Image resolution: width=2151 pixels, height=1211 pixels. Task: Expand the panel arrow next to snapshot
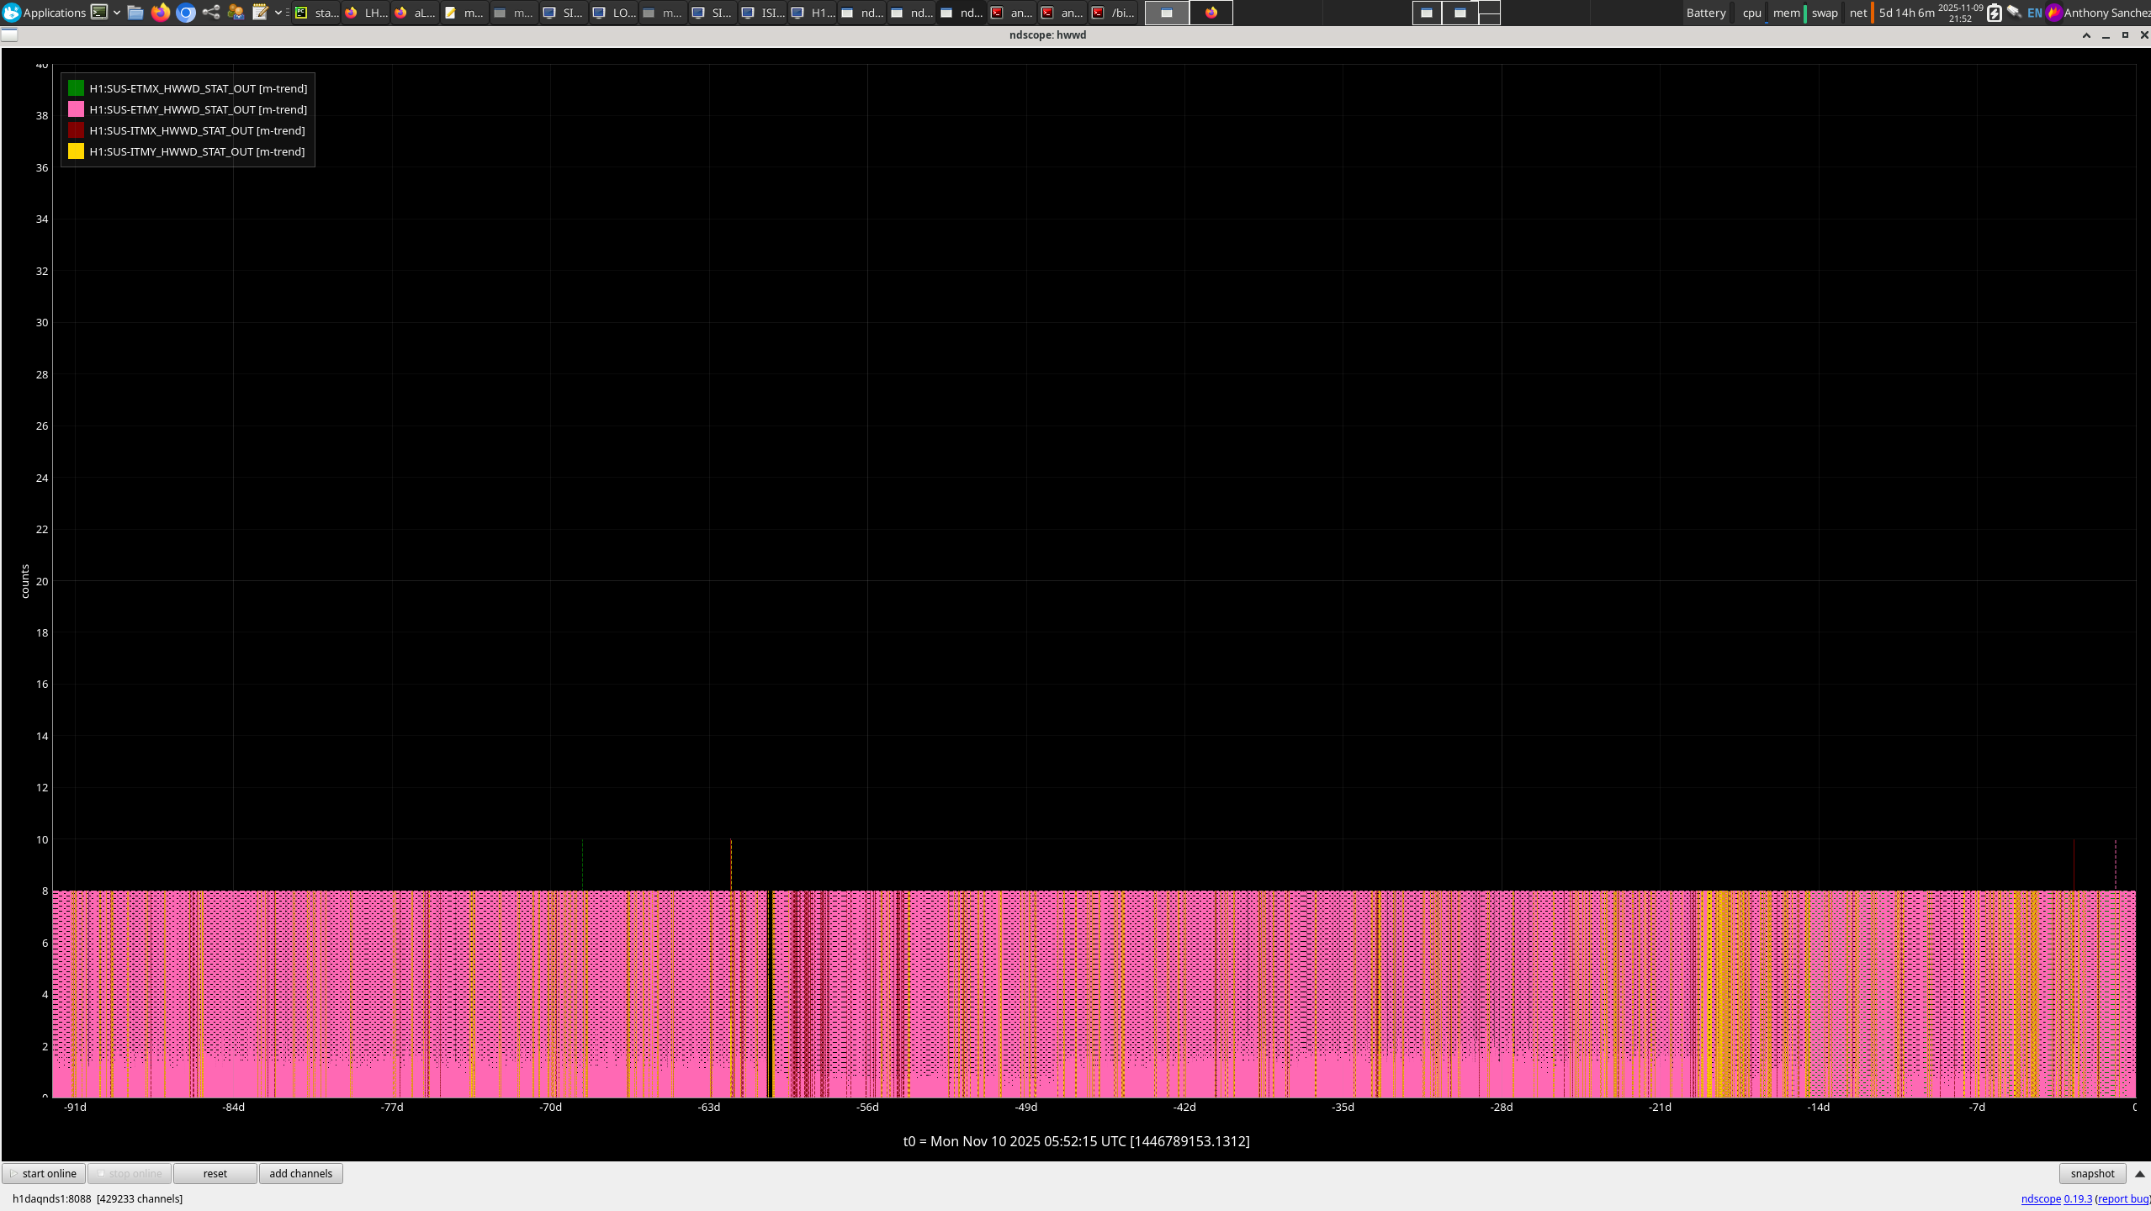click(2139, 1174)
